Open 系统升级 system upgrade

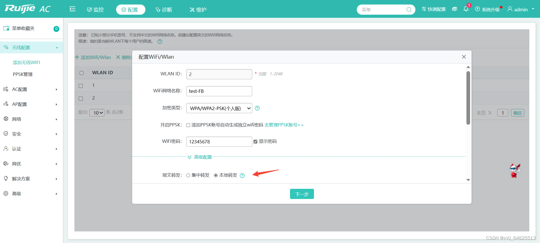(487, 9)
